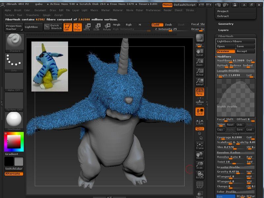Collapse the Modifiers section
This screenshot has width=264, height=198.
coord(224,56)
